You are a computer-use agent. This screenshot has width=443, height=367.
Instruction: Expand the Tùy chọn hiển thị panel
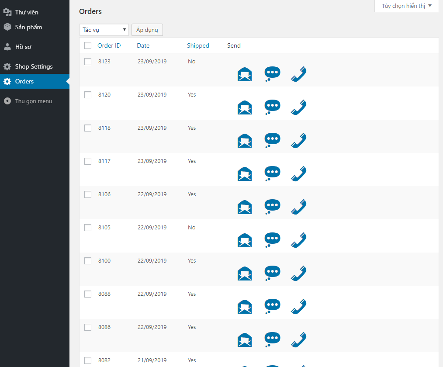tap(406, 6)
